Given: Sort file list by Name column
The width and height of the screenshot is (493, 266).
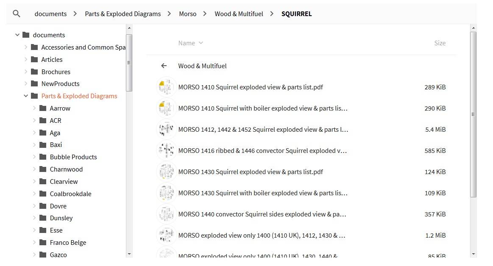Looking at the screenshot, I should coord(190,43).
